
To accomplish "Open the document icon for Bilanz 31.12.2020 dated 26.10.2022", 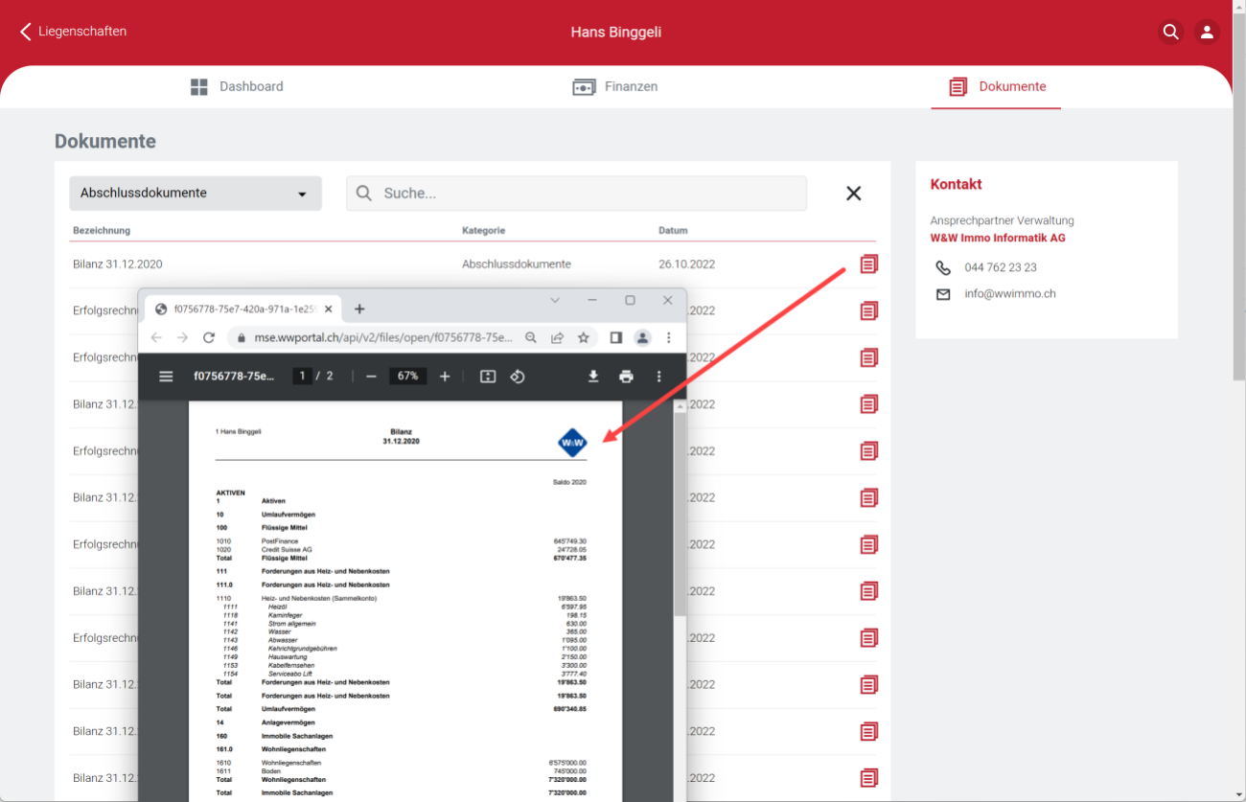I will pyautogui.click(x=868, y=264).
